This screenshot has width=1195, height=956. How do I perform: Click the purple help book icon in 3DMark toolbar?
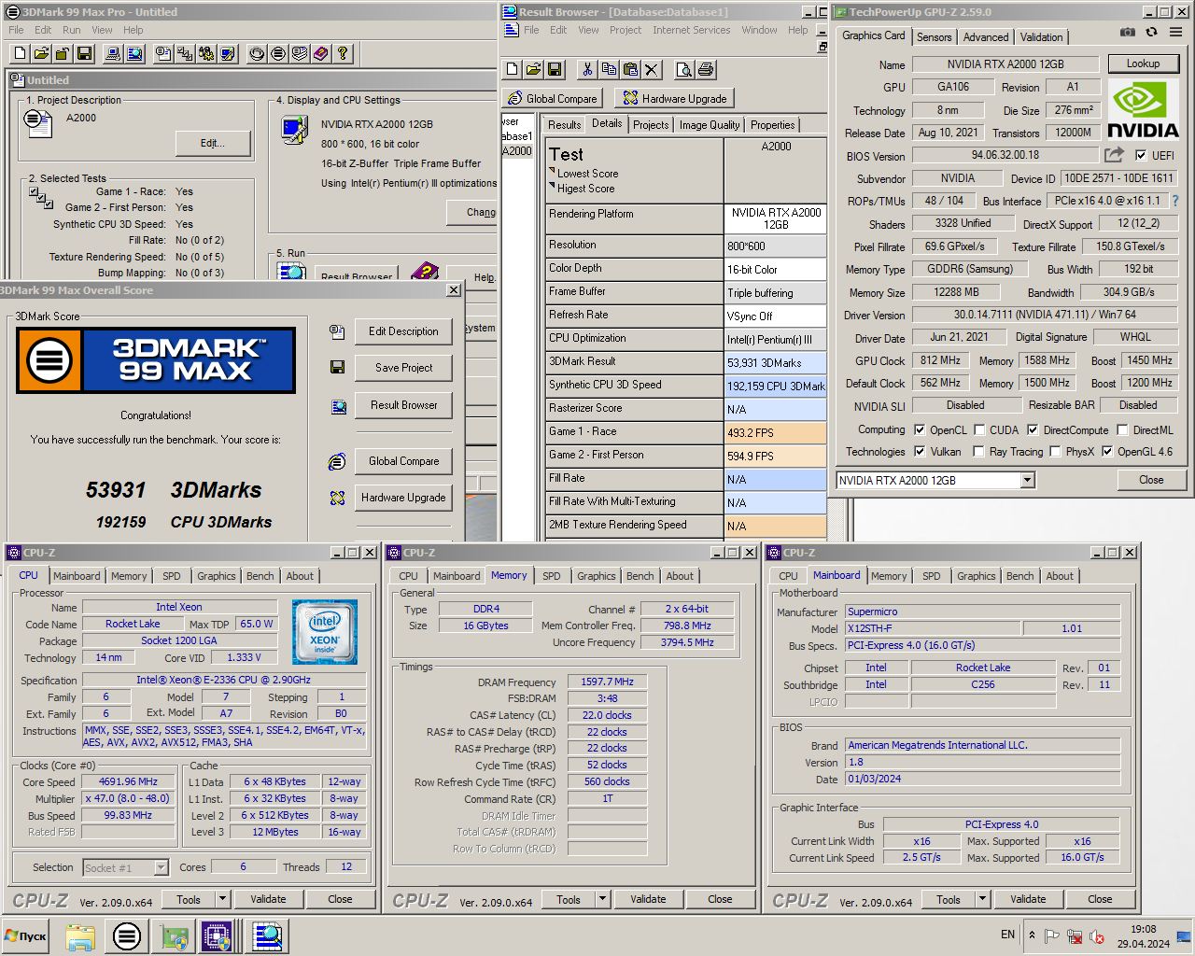321,54
